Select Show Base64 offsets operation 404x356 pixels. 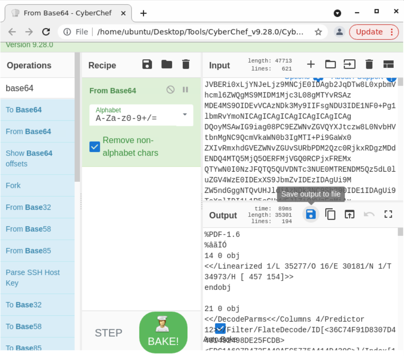click(x=38, y=159)
